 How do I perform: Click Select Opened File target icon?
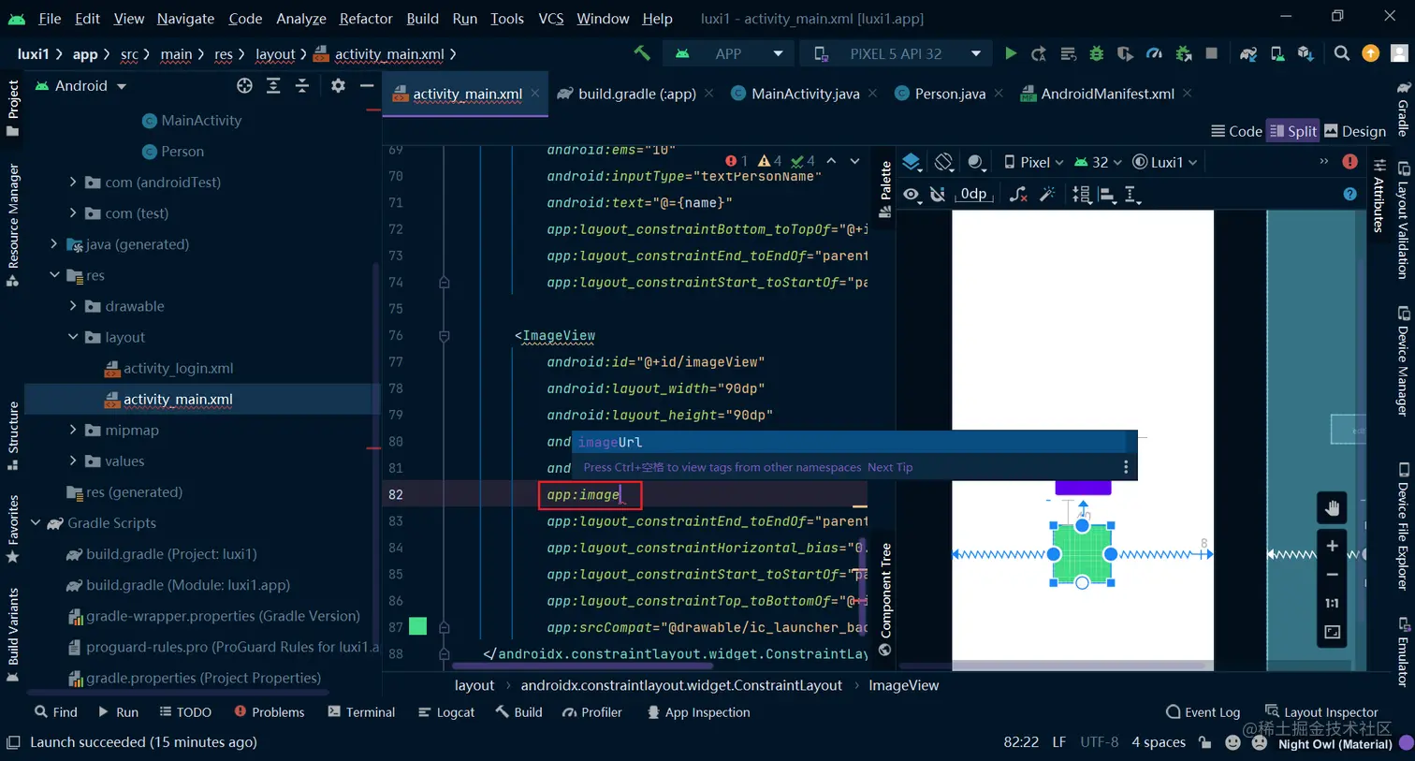[244, 86]
